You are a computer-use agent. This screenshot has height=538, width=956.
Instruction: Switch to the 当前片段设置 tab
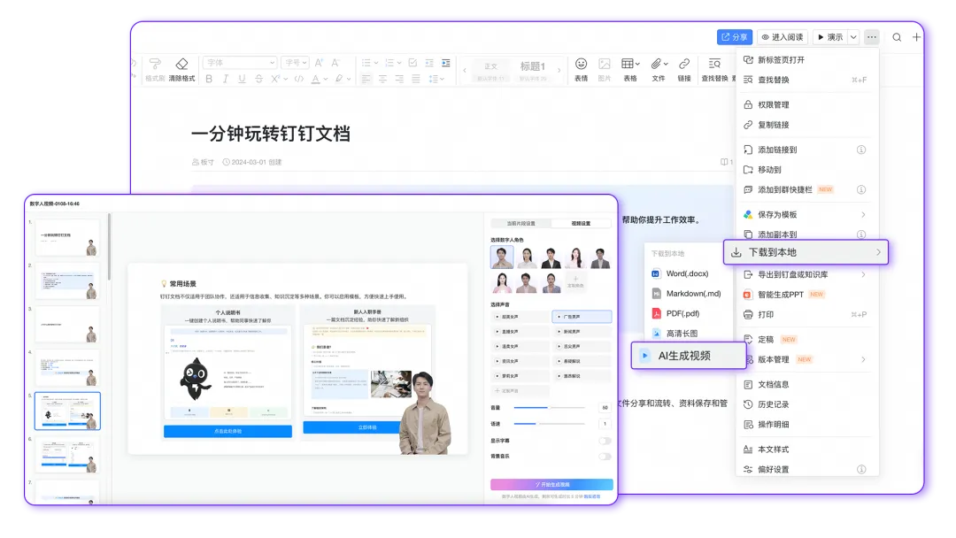click(521, 224)
